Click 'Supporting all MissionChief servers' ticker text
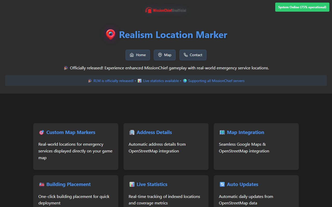Viewport: 332px width, 207px height. click(216, 81)
